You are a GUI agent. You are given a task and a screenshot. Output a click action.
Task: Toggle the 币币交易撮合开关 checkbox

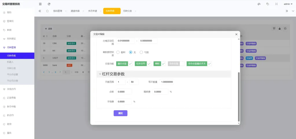(x=199, y=64)
